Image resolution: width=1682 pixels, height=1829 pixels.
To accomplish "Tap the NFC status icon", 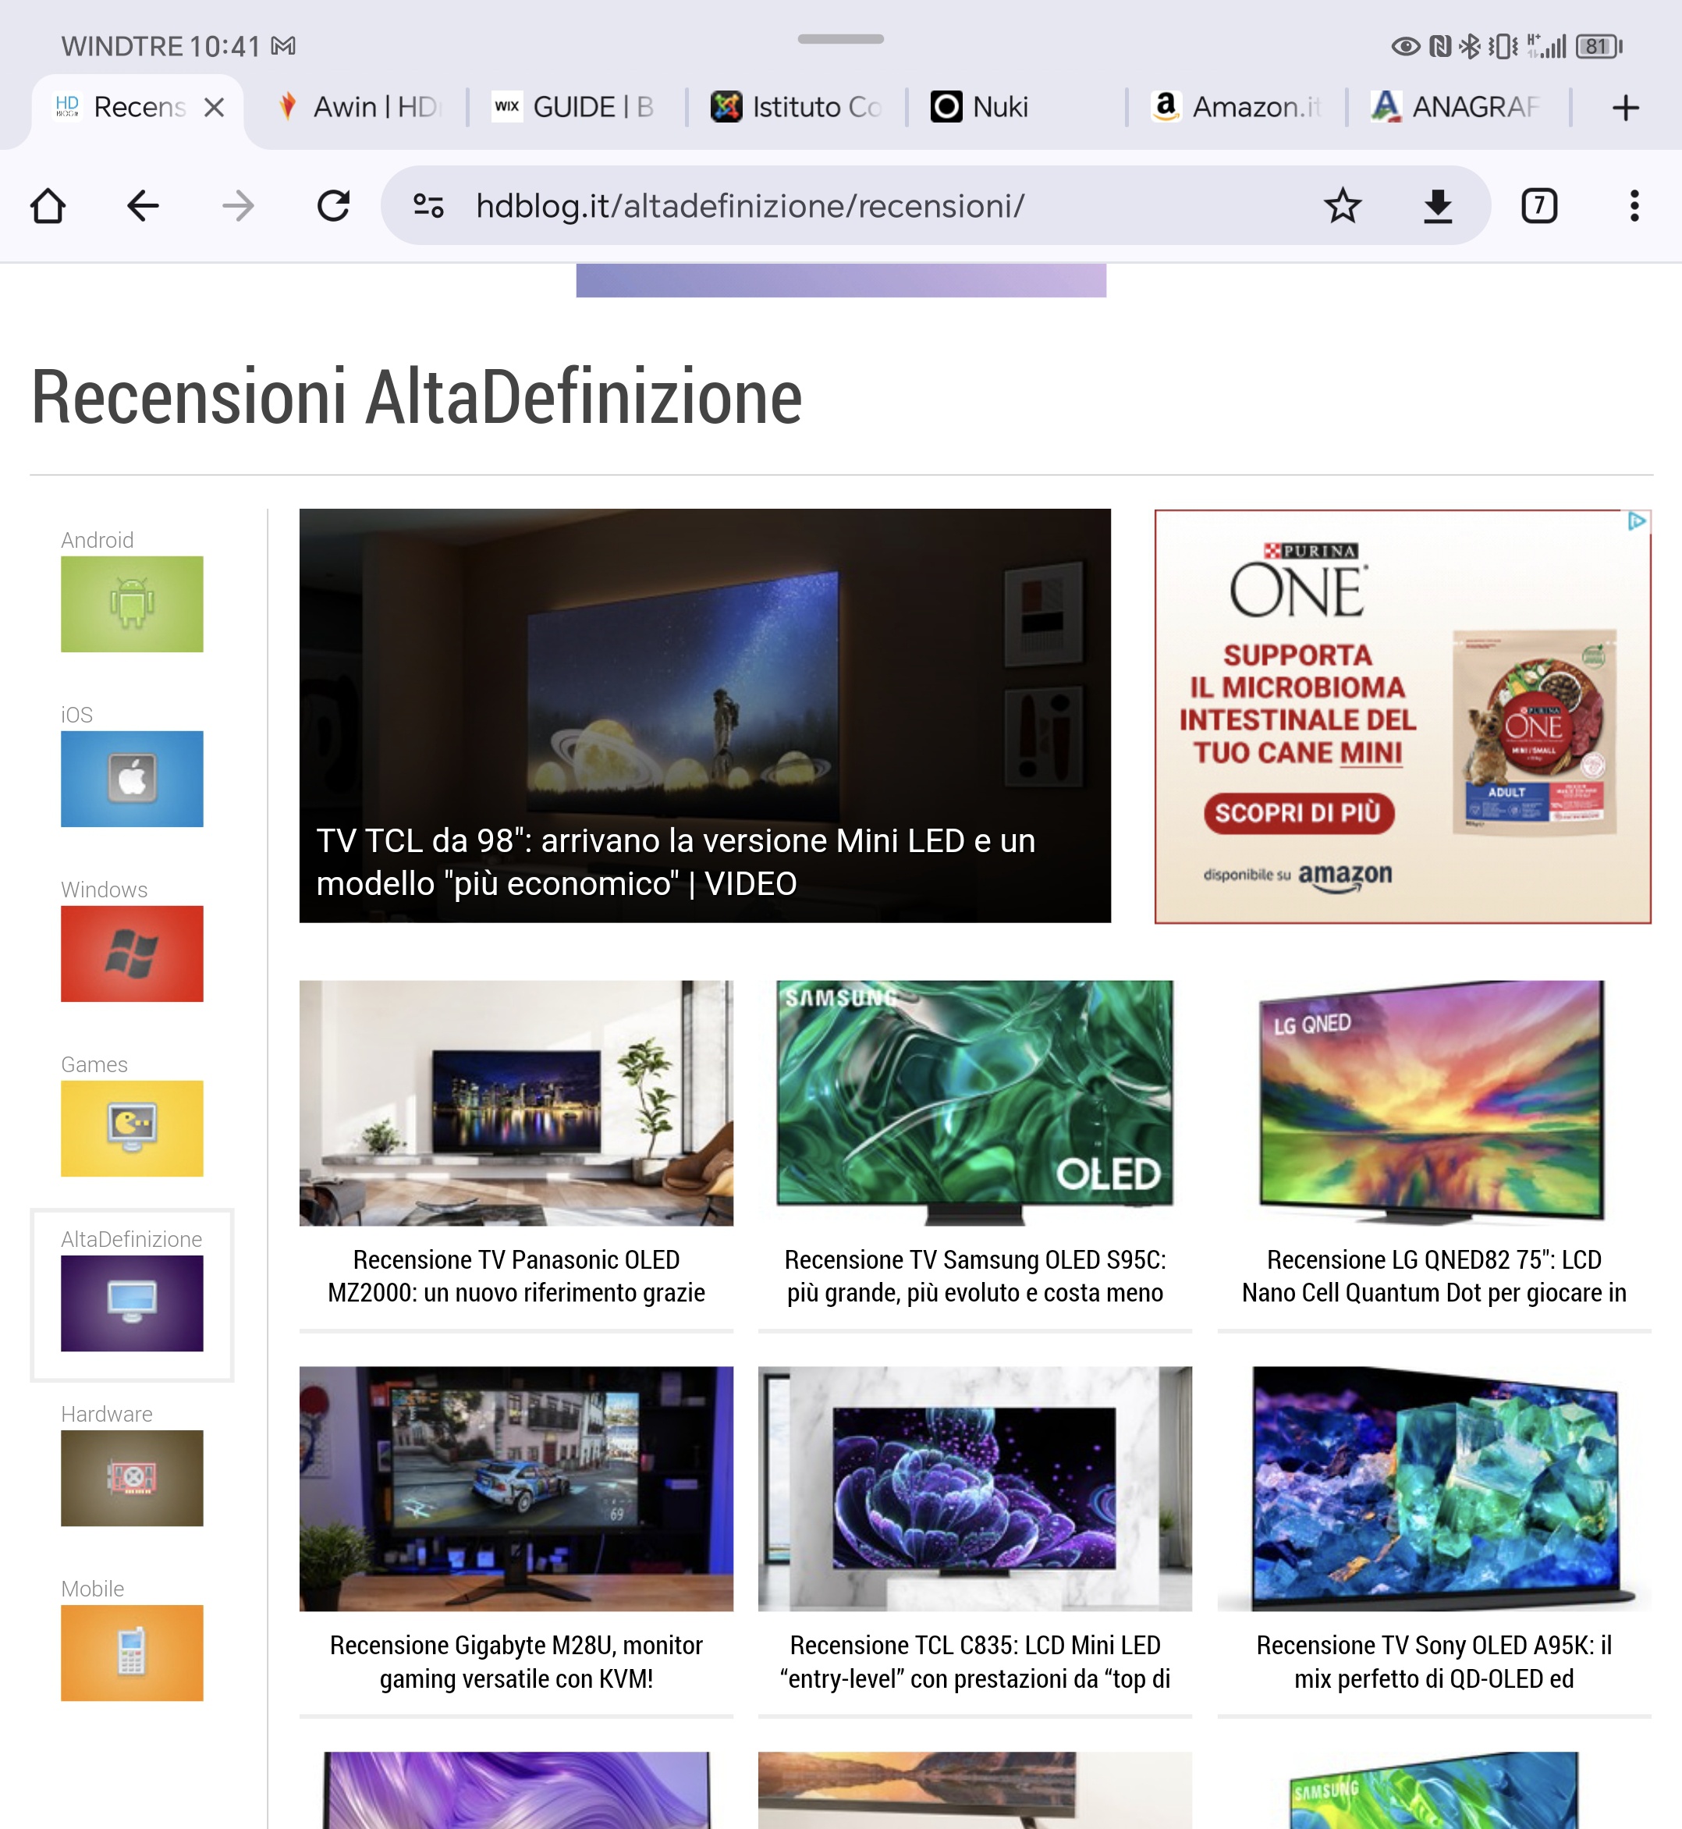I will (1440, 47).
